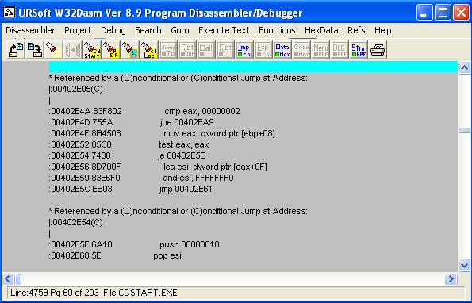Click the save disassembly text file icon

click(x=35, y=50)
